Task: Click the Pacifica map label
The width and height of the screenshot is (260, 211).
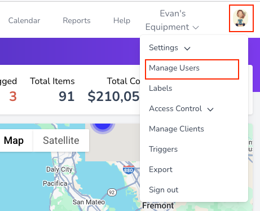Action: [x=55, y=183]
